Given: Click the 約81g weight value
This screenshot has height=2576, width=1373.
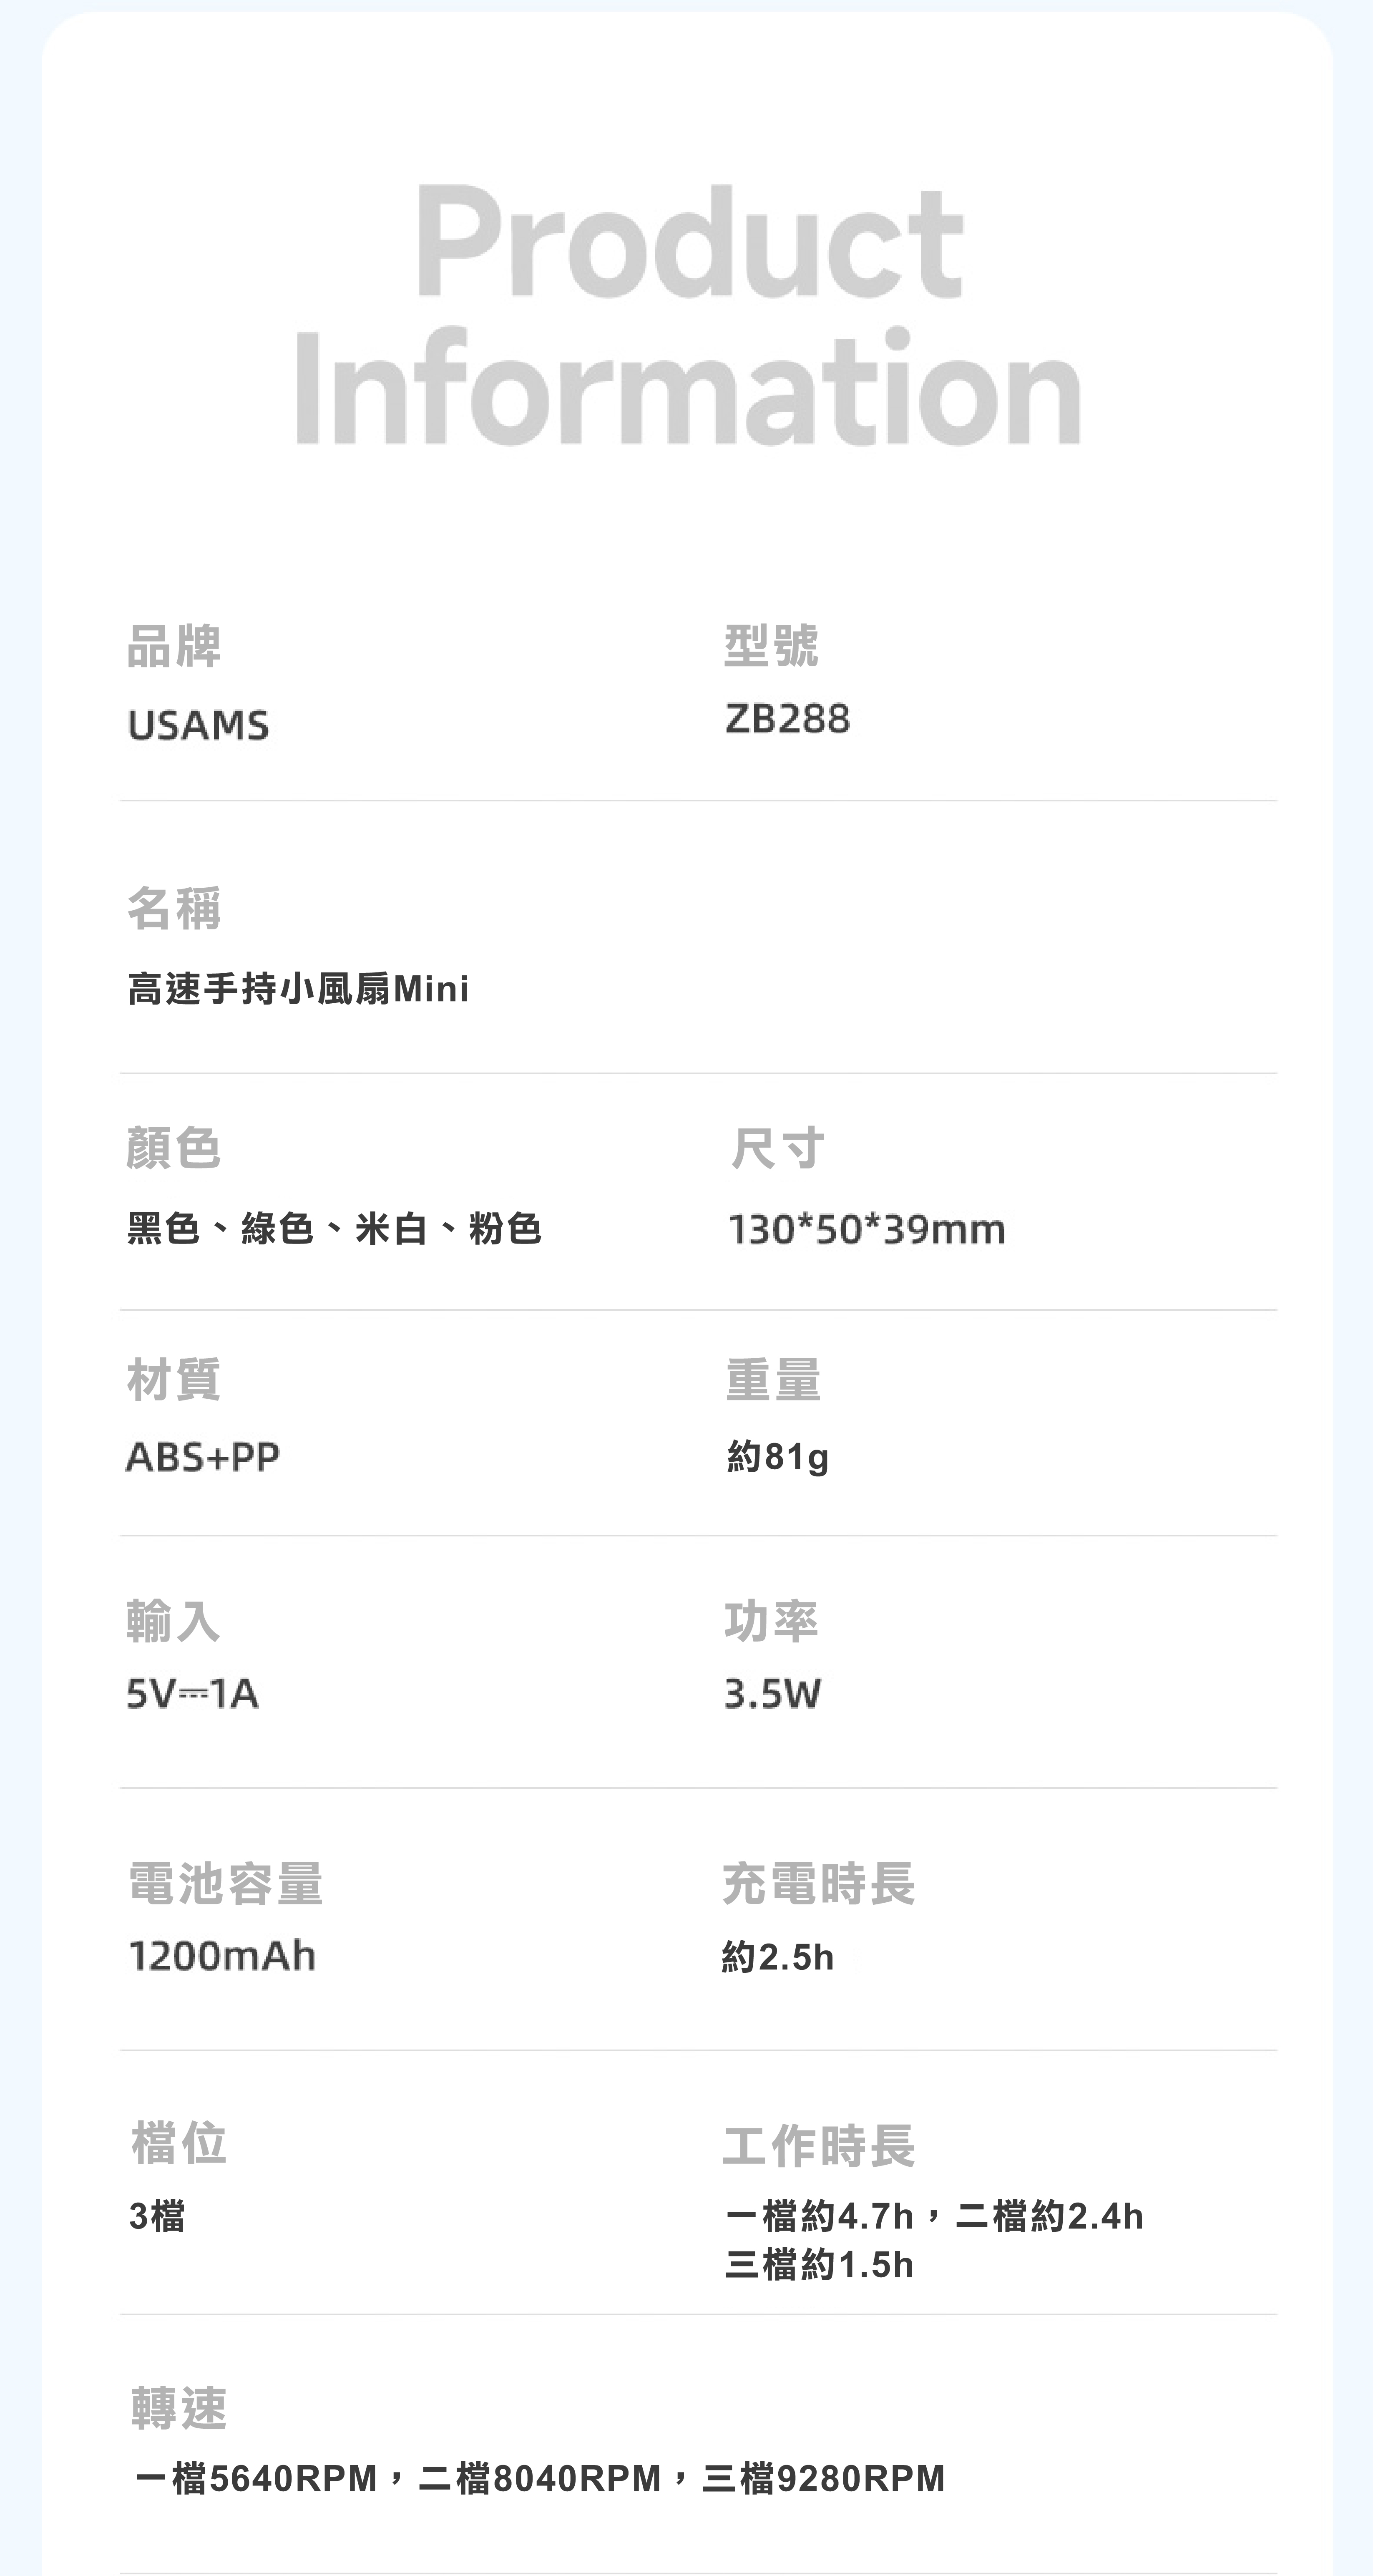Looking at the screenshot, I should (778, 1457).
